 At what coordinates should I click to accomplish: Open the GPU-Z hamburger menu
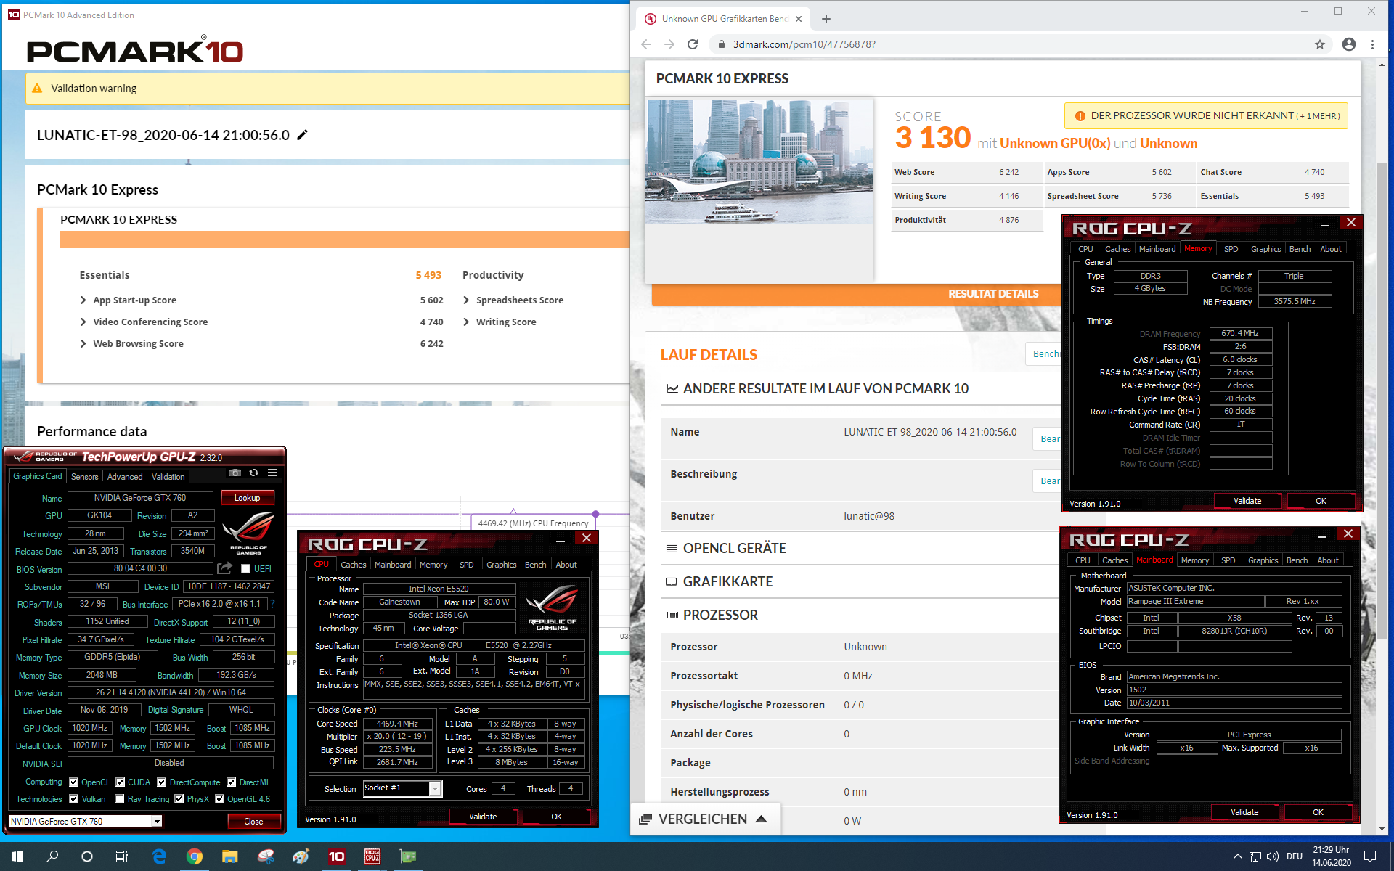272,473
